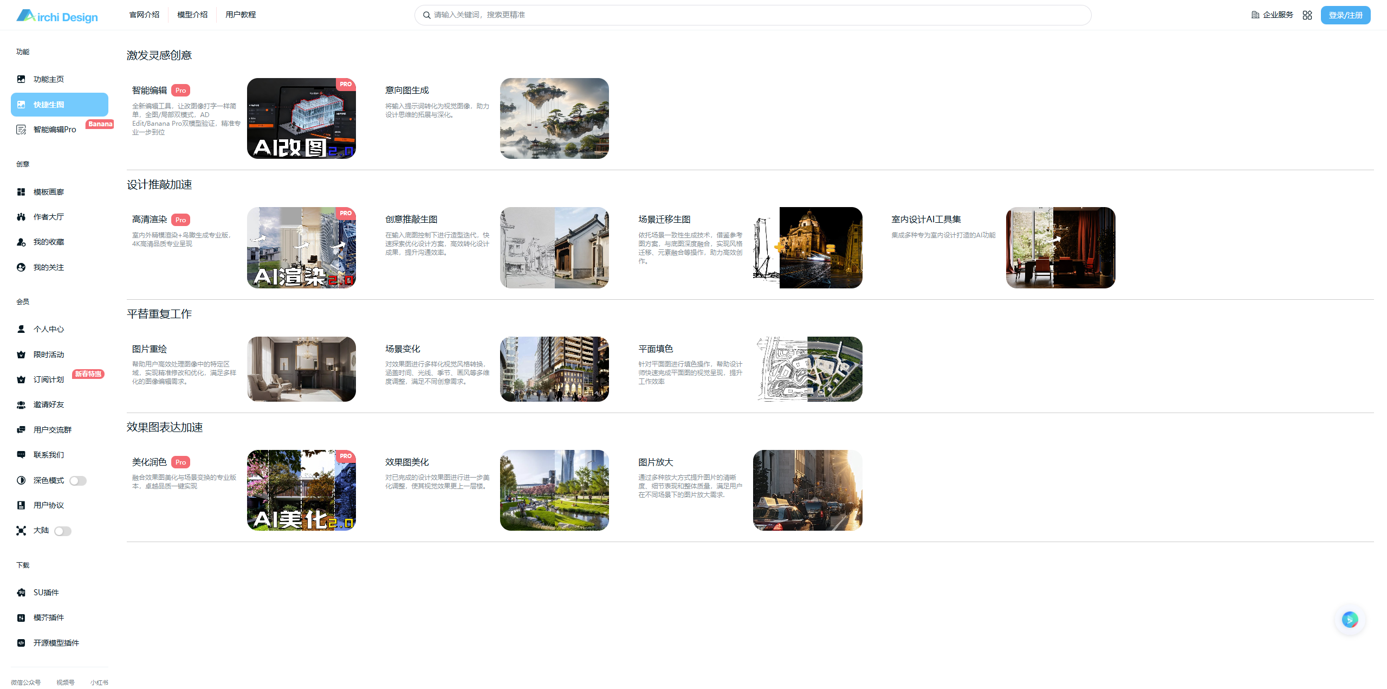Open the SU插件 download icon
This screenshot has width=1387, height=689.
pos(21,593)
